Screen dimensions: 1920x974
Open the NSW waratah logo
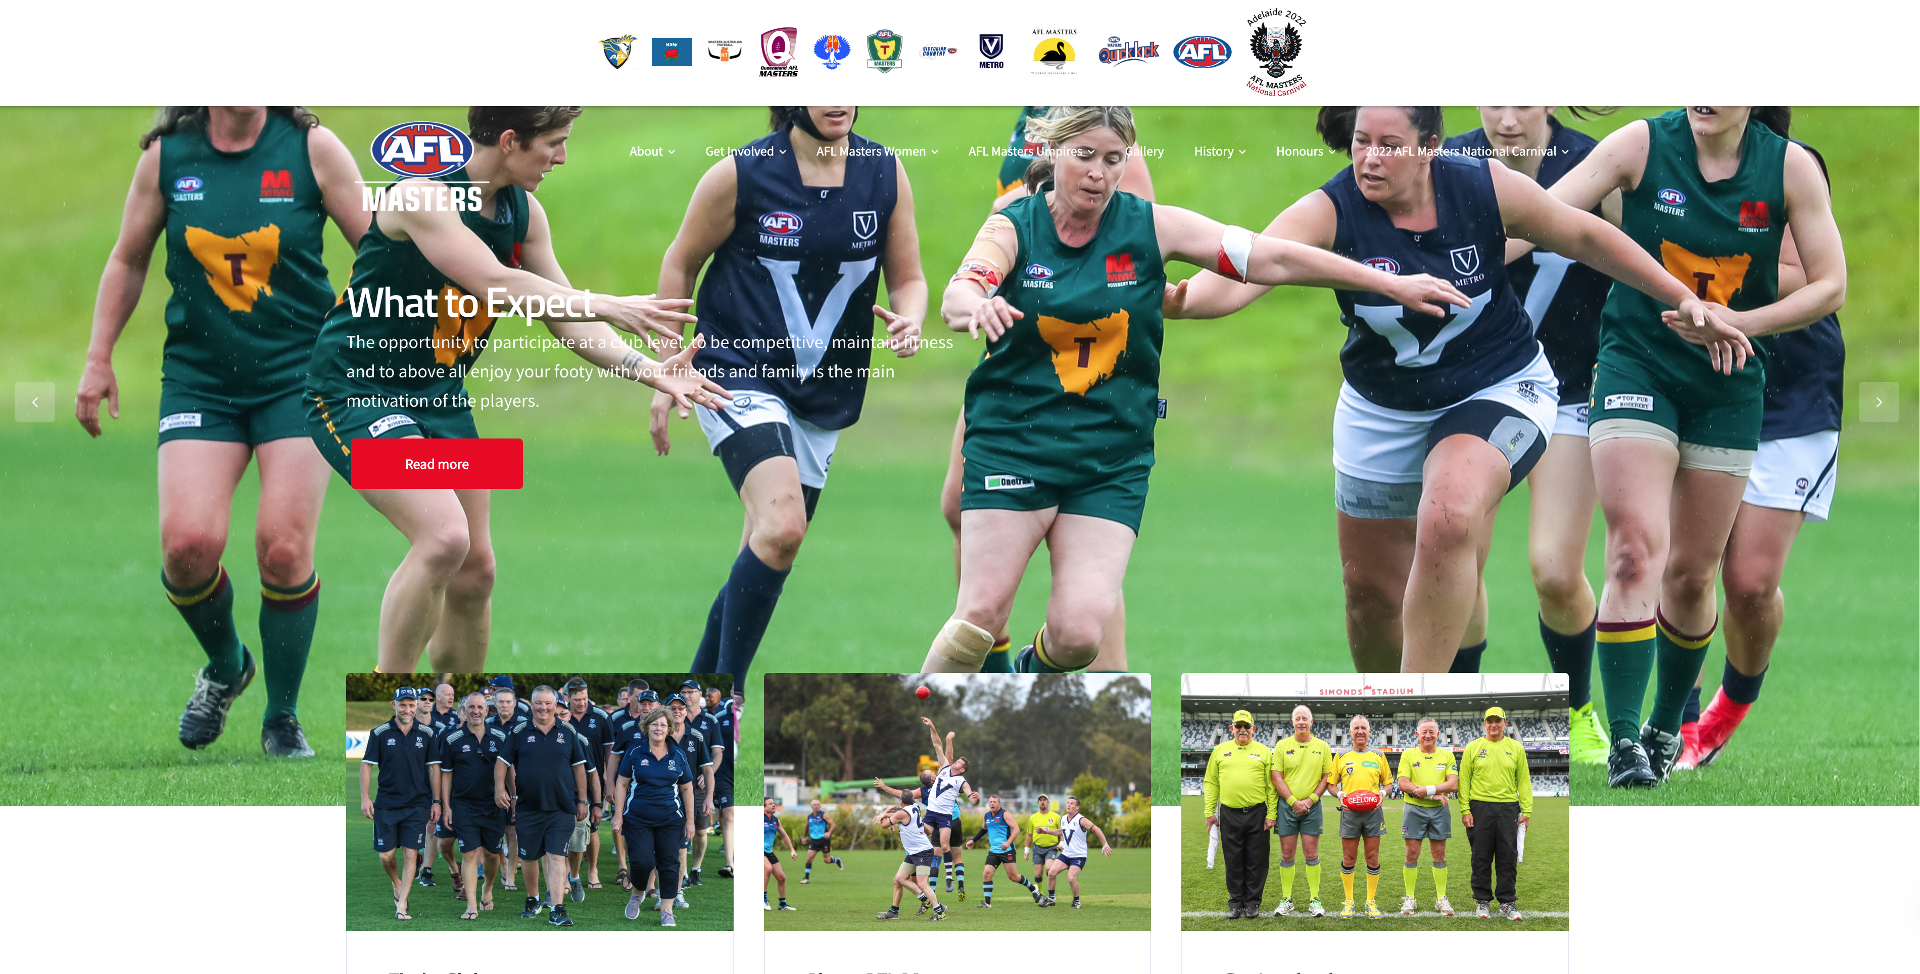coord(671,52)
